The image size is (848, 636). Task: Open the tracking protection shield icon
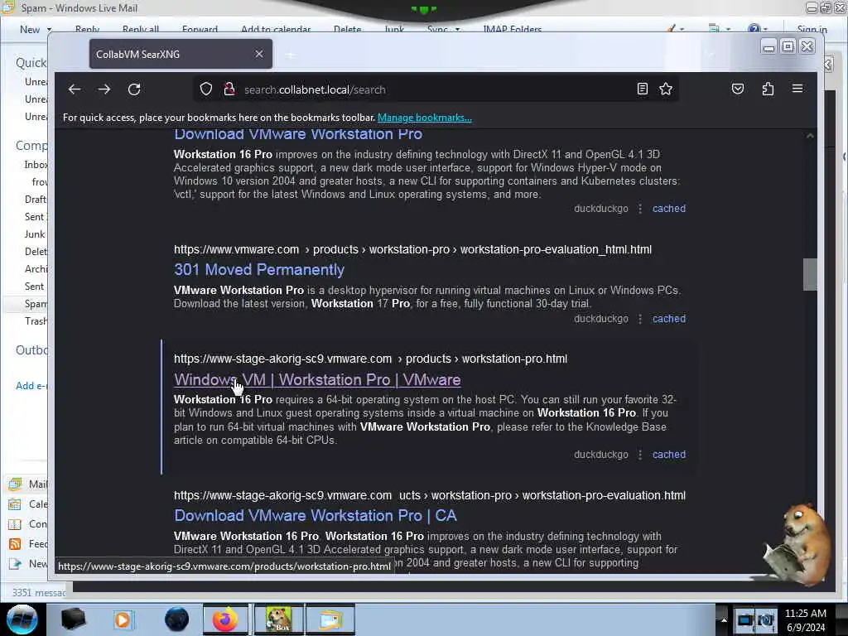coord(206,89)
